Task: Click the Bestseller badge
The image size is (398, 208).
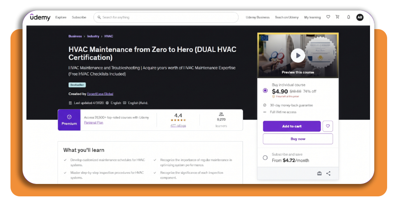Action: pos(77,85)
